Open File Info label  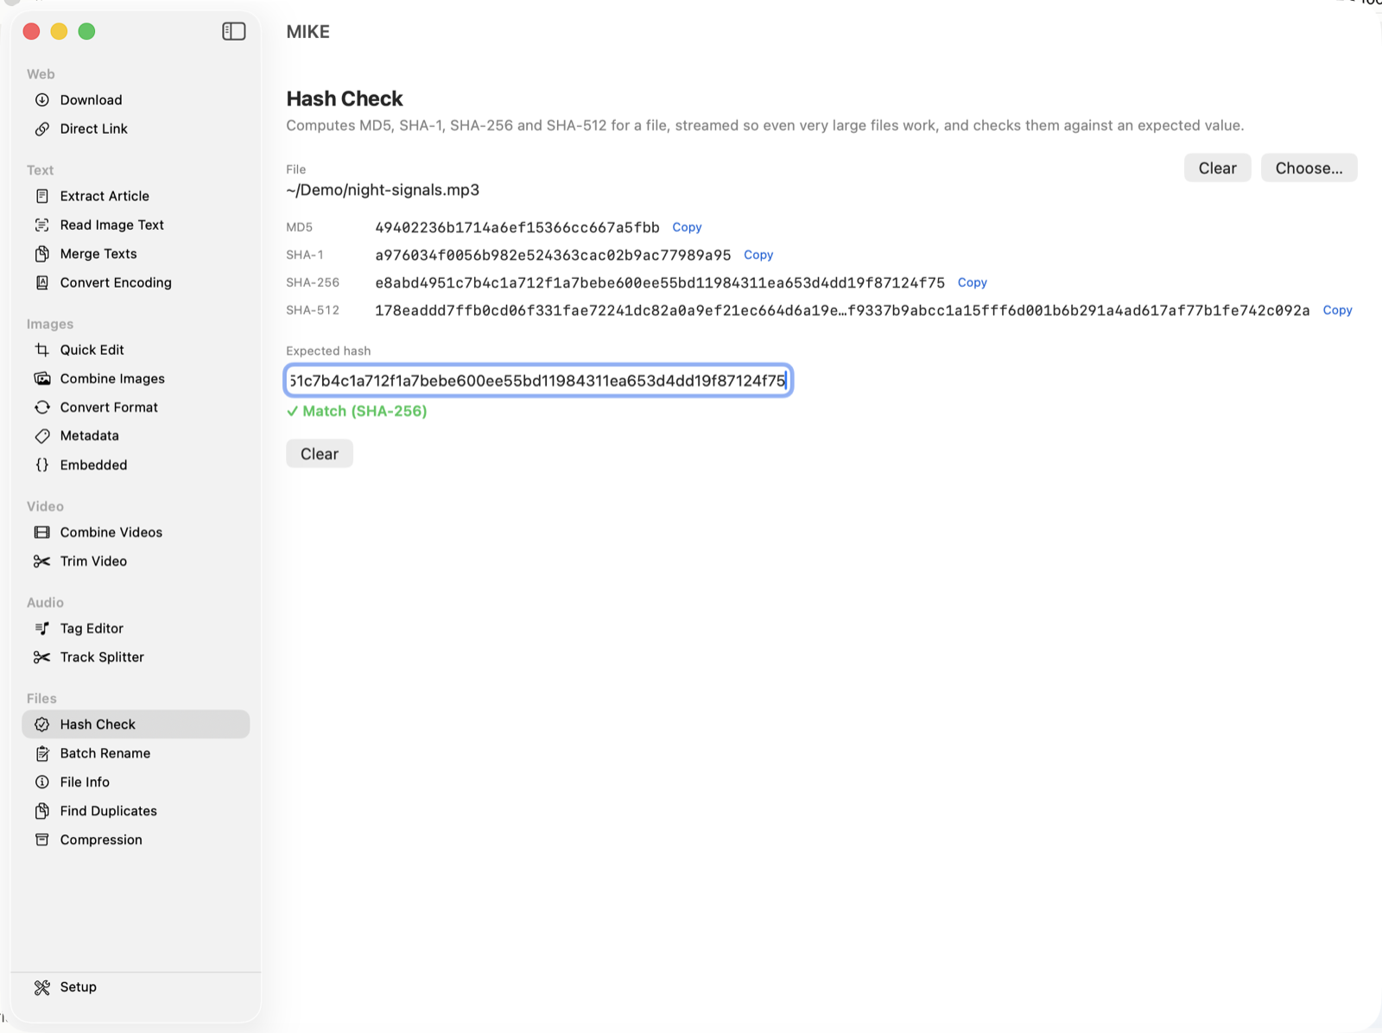[x=85, y=782]
